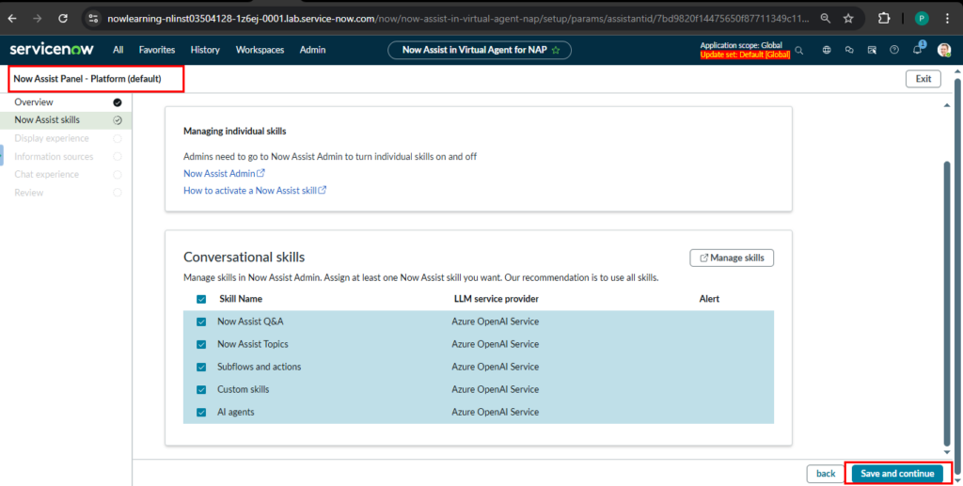
Task: Toggle the Custom skills checkbox
Action: pyautogui.click(x=202, y=389)
